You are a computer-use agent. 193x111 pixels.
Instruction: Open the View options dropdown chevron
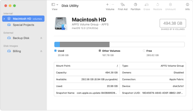(57, 5)
